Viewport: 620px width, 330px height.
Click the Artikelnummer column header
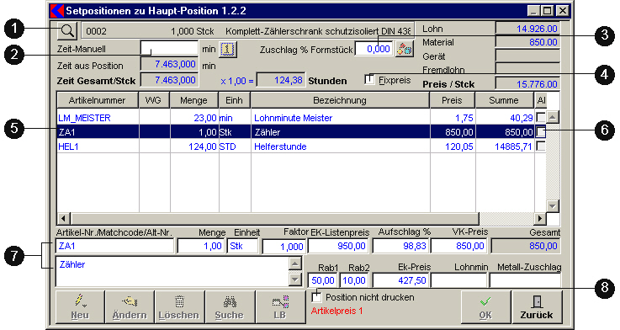point(98,100)
